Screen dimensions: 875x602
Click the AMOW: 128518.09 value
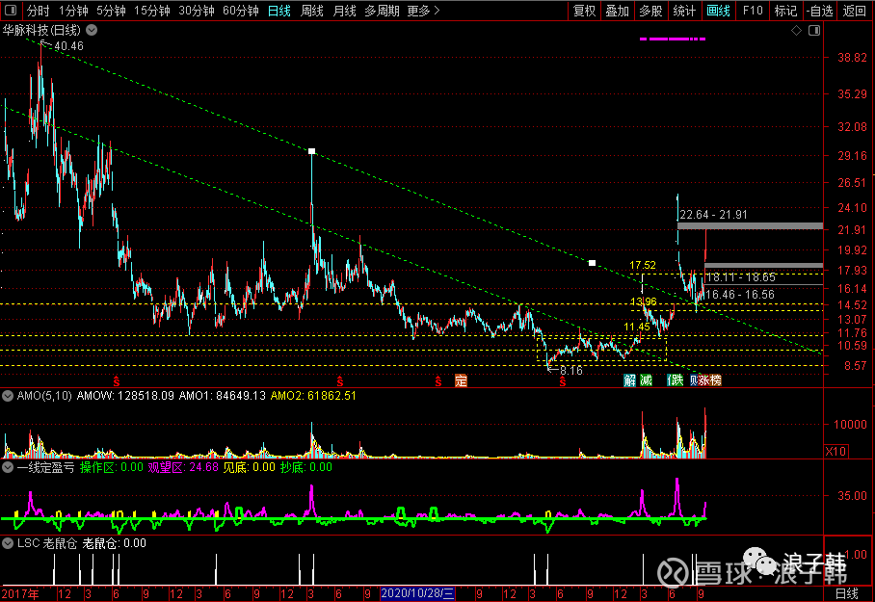125,396
